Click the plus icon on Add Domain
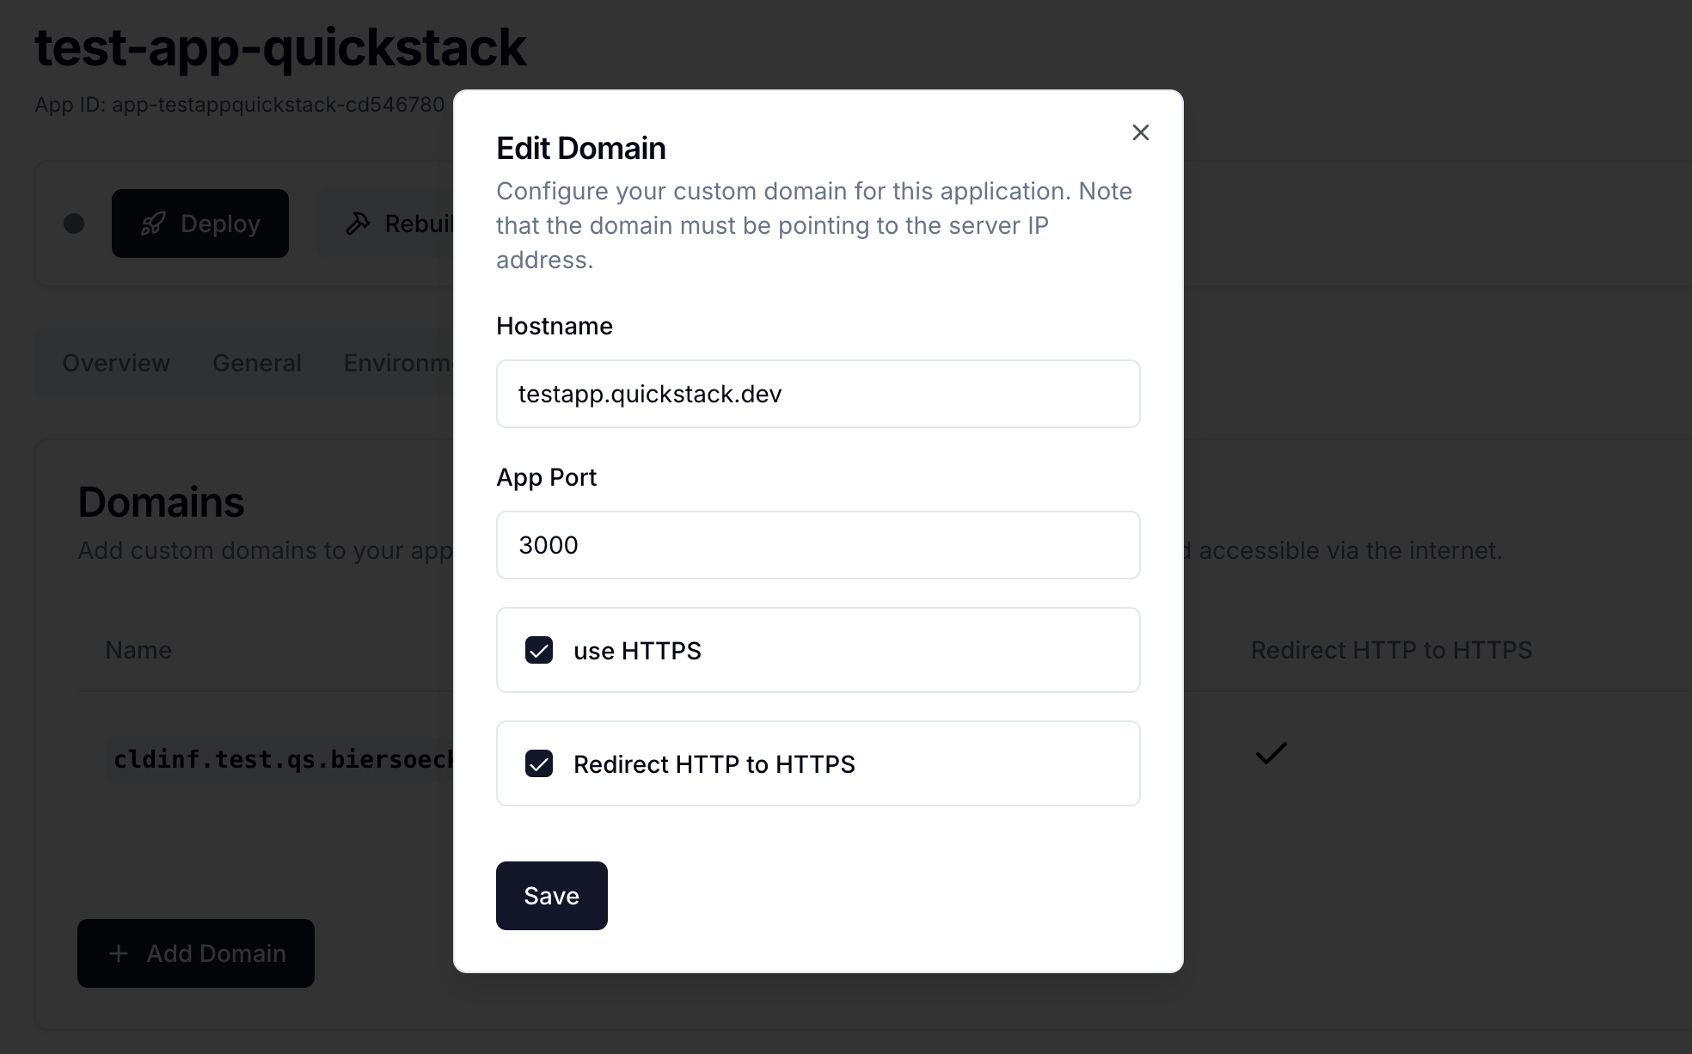This screenshot has width=1692, height=1054. pos(119,953)
